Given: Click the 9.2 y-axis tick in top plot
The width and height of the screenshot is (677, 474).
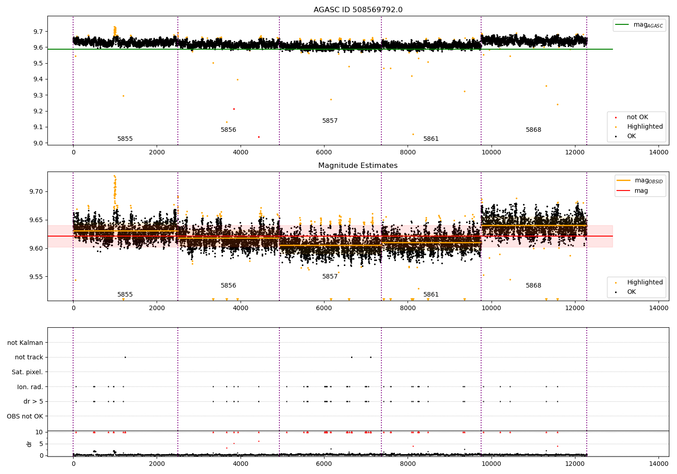Looking at the screenshot, I should point(38,112).
